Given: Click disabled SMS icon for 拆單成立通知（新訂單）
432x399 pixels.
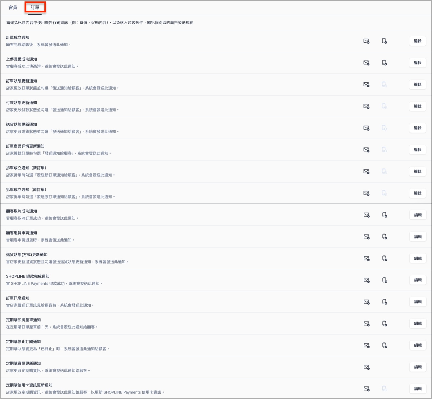Looking at the screenshot, I should point(384,172).
